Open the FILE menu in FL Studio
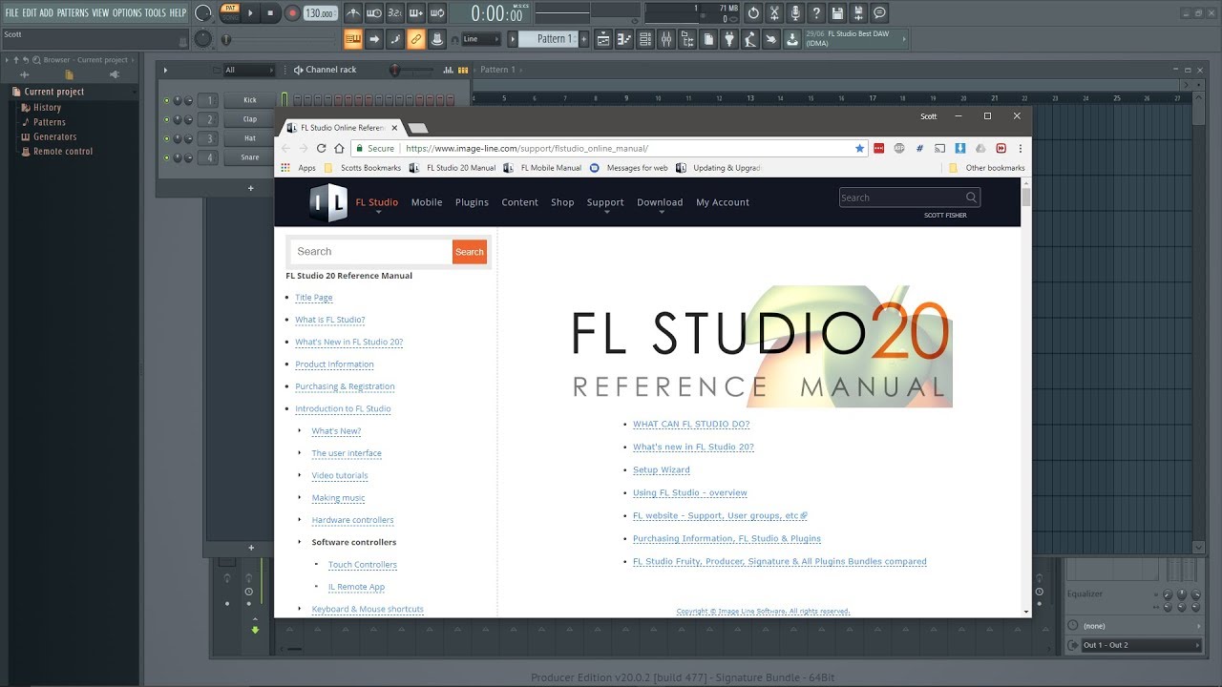The height and width of the screenshot is (687, 1222). pyautogui.click(x=11, y=12)
